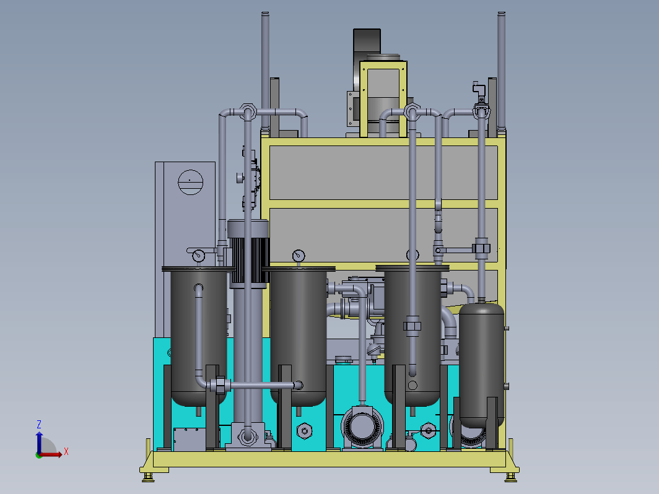Select the upper gray panel of the yellow frame
Image resolution: width=659 pixels, height=494 pixels.
point(383,173)
